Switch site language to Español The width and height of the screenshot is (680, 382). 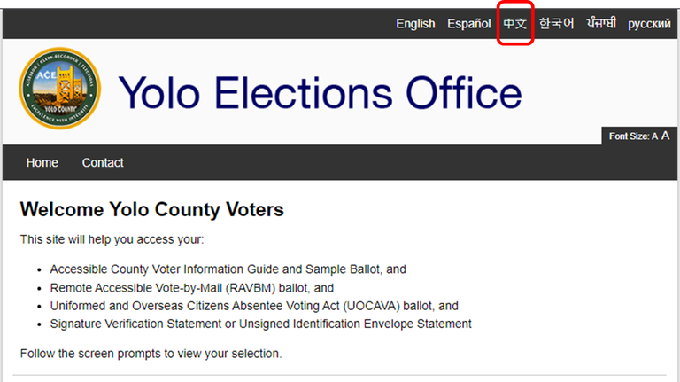click(469, 24)
